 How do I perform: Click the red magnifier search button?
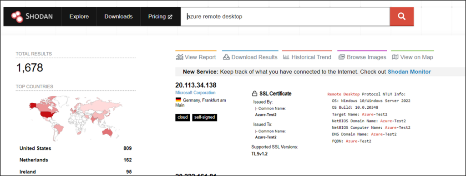[401, 17]
